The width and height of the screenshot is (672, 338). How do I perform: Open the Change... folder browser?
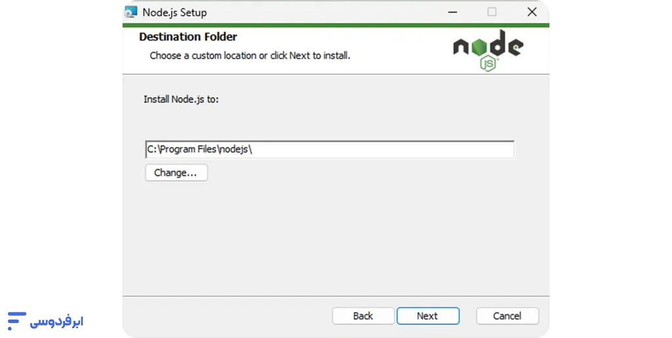click(x=176, y=173)
